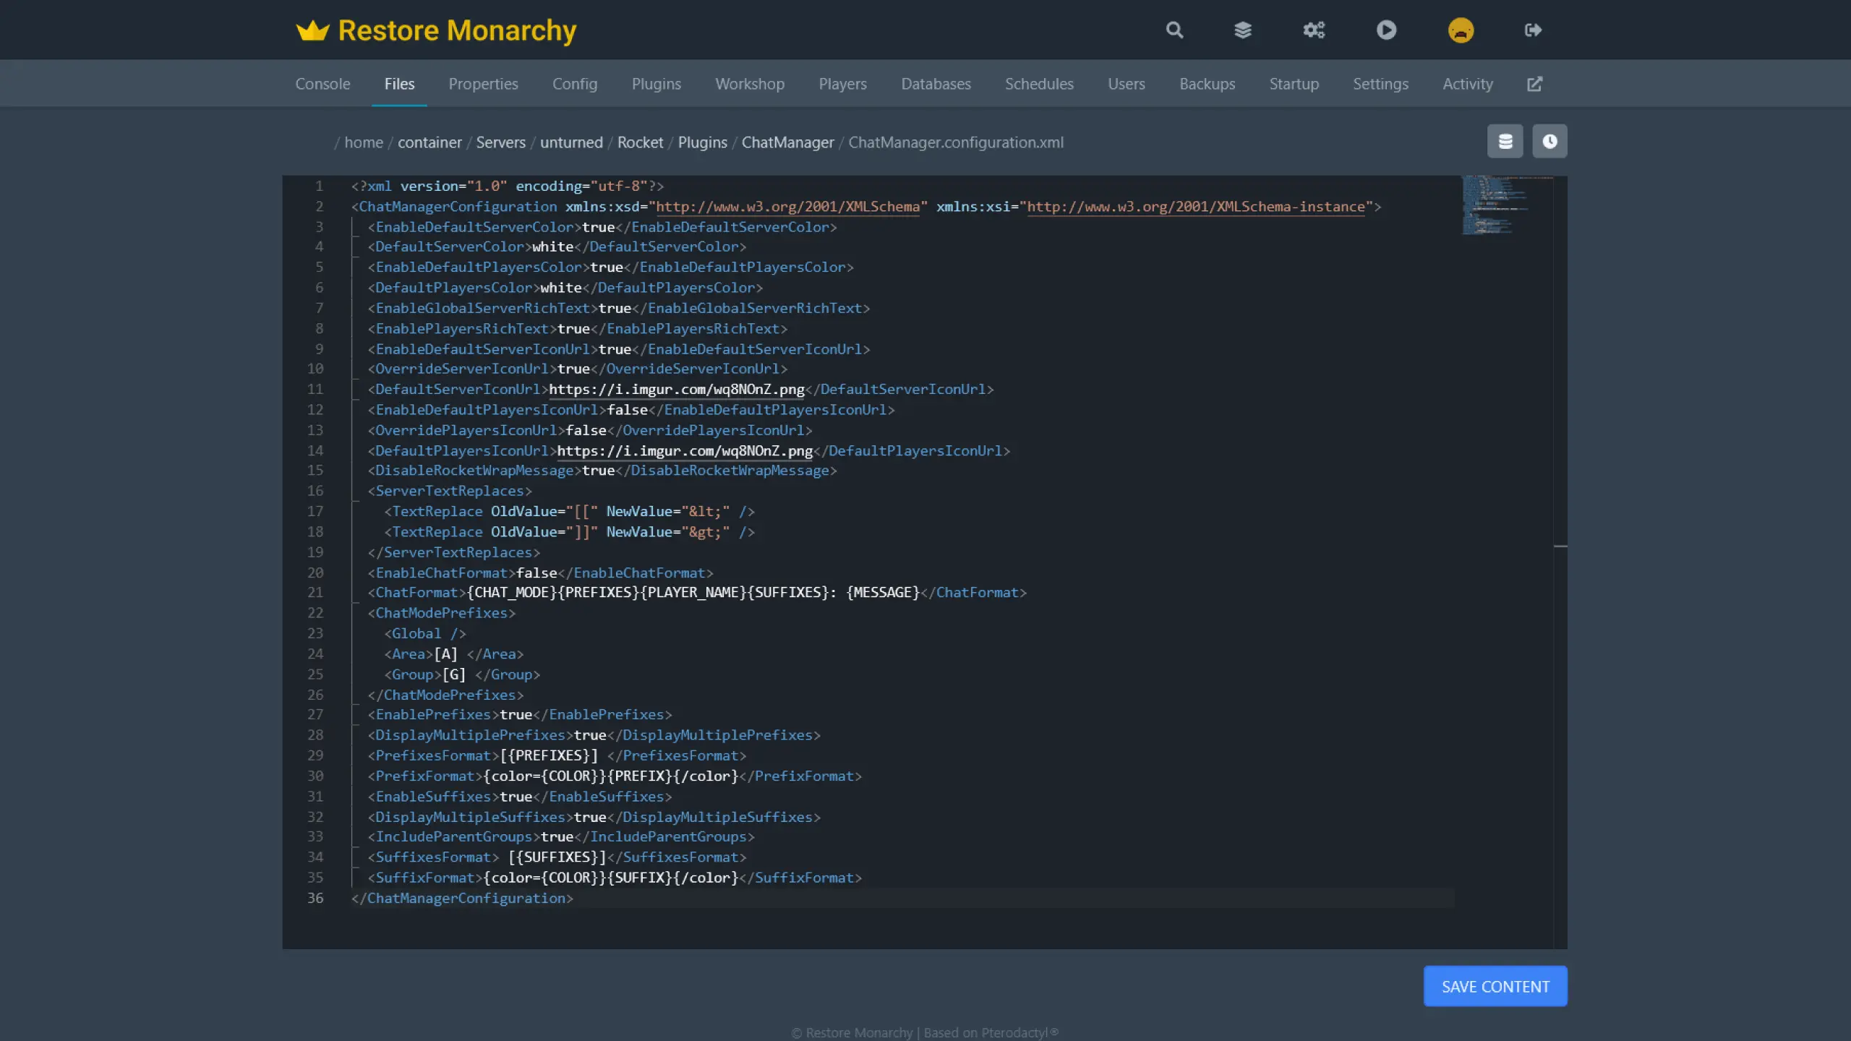Navigate to Plugins breadcrumb folder
The width and height of the screenshot is (1851, 1041).
702,142
